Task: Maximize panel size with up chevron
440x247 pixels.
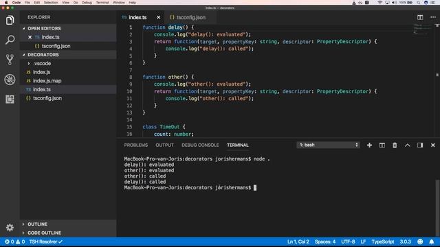Action: [x=407, y=145]
